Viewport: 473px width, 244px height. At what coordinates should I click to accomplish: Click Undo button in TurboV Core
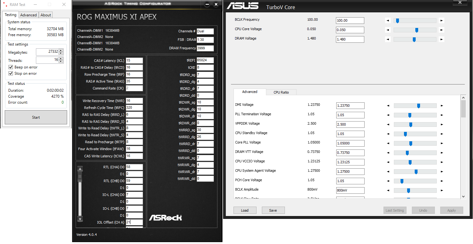(x=423, y=210)
